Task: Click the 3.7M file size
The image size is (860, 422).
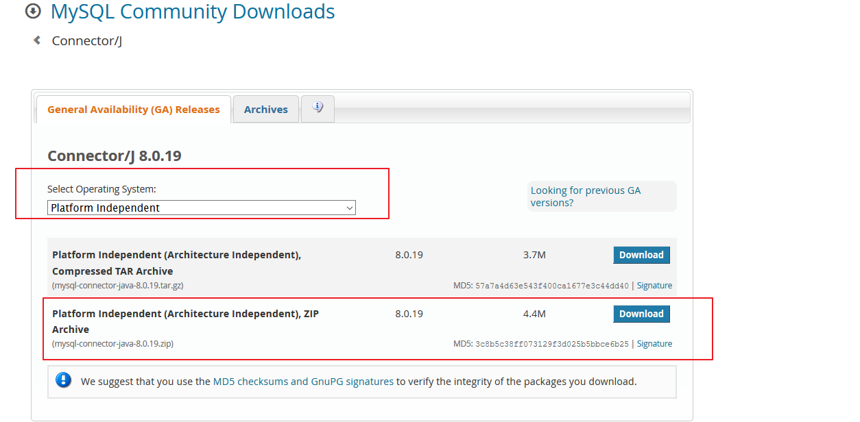Action: (x=534, y=255)
